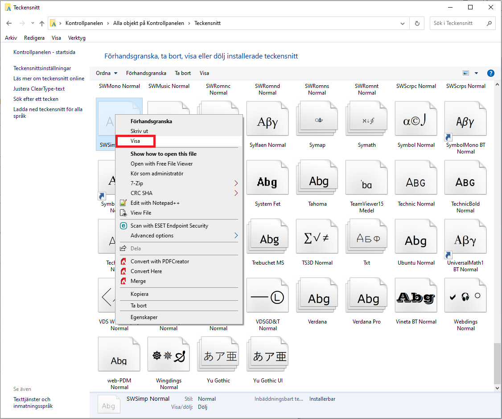Expand the Advanced options submenu
This screenshot has width=502, height=419.
coord(178,236)
